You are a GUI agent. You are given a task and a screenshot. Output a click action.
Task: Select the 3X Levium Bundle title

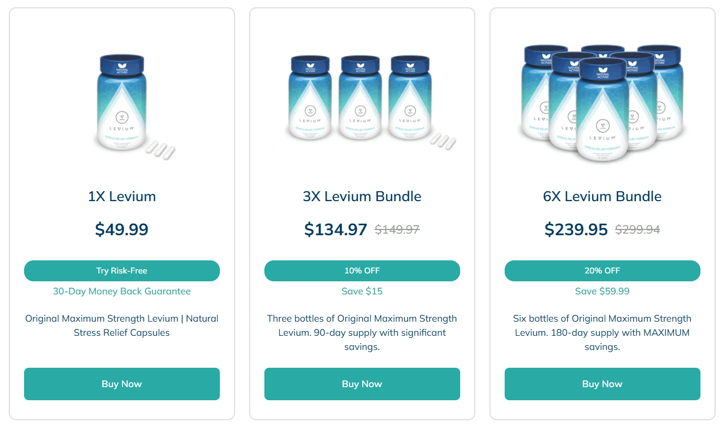click(x=362, y=196)
